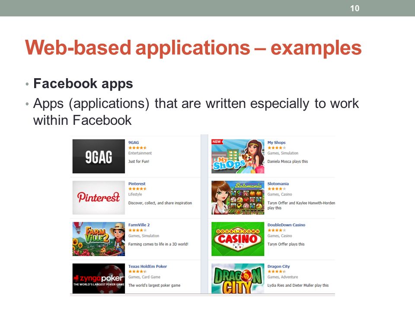Open the DoubleDown Casino thumbnail
Image resolution: width=415 pixels, height=311 pixels.
[238, 239]
